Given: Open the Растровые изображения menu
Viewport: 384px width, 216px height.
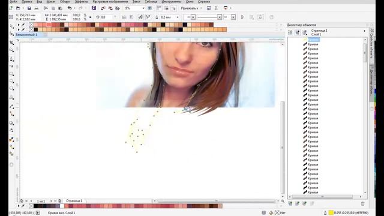Looking at the screenshot, I should point(110,2).
